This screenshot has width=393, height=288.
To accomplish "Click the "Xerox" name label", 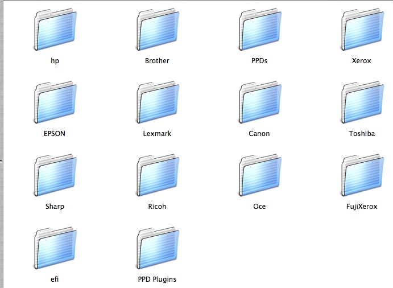I will point(361,61).
